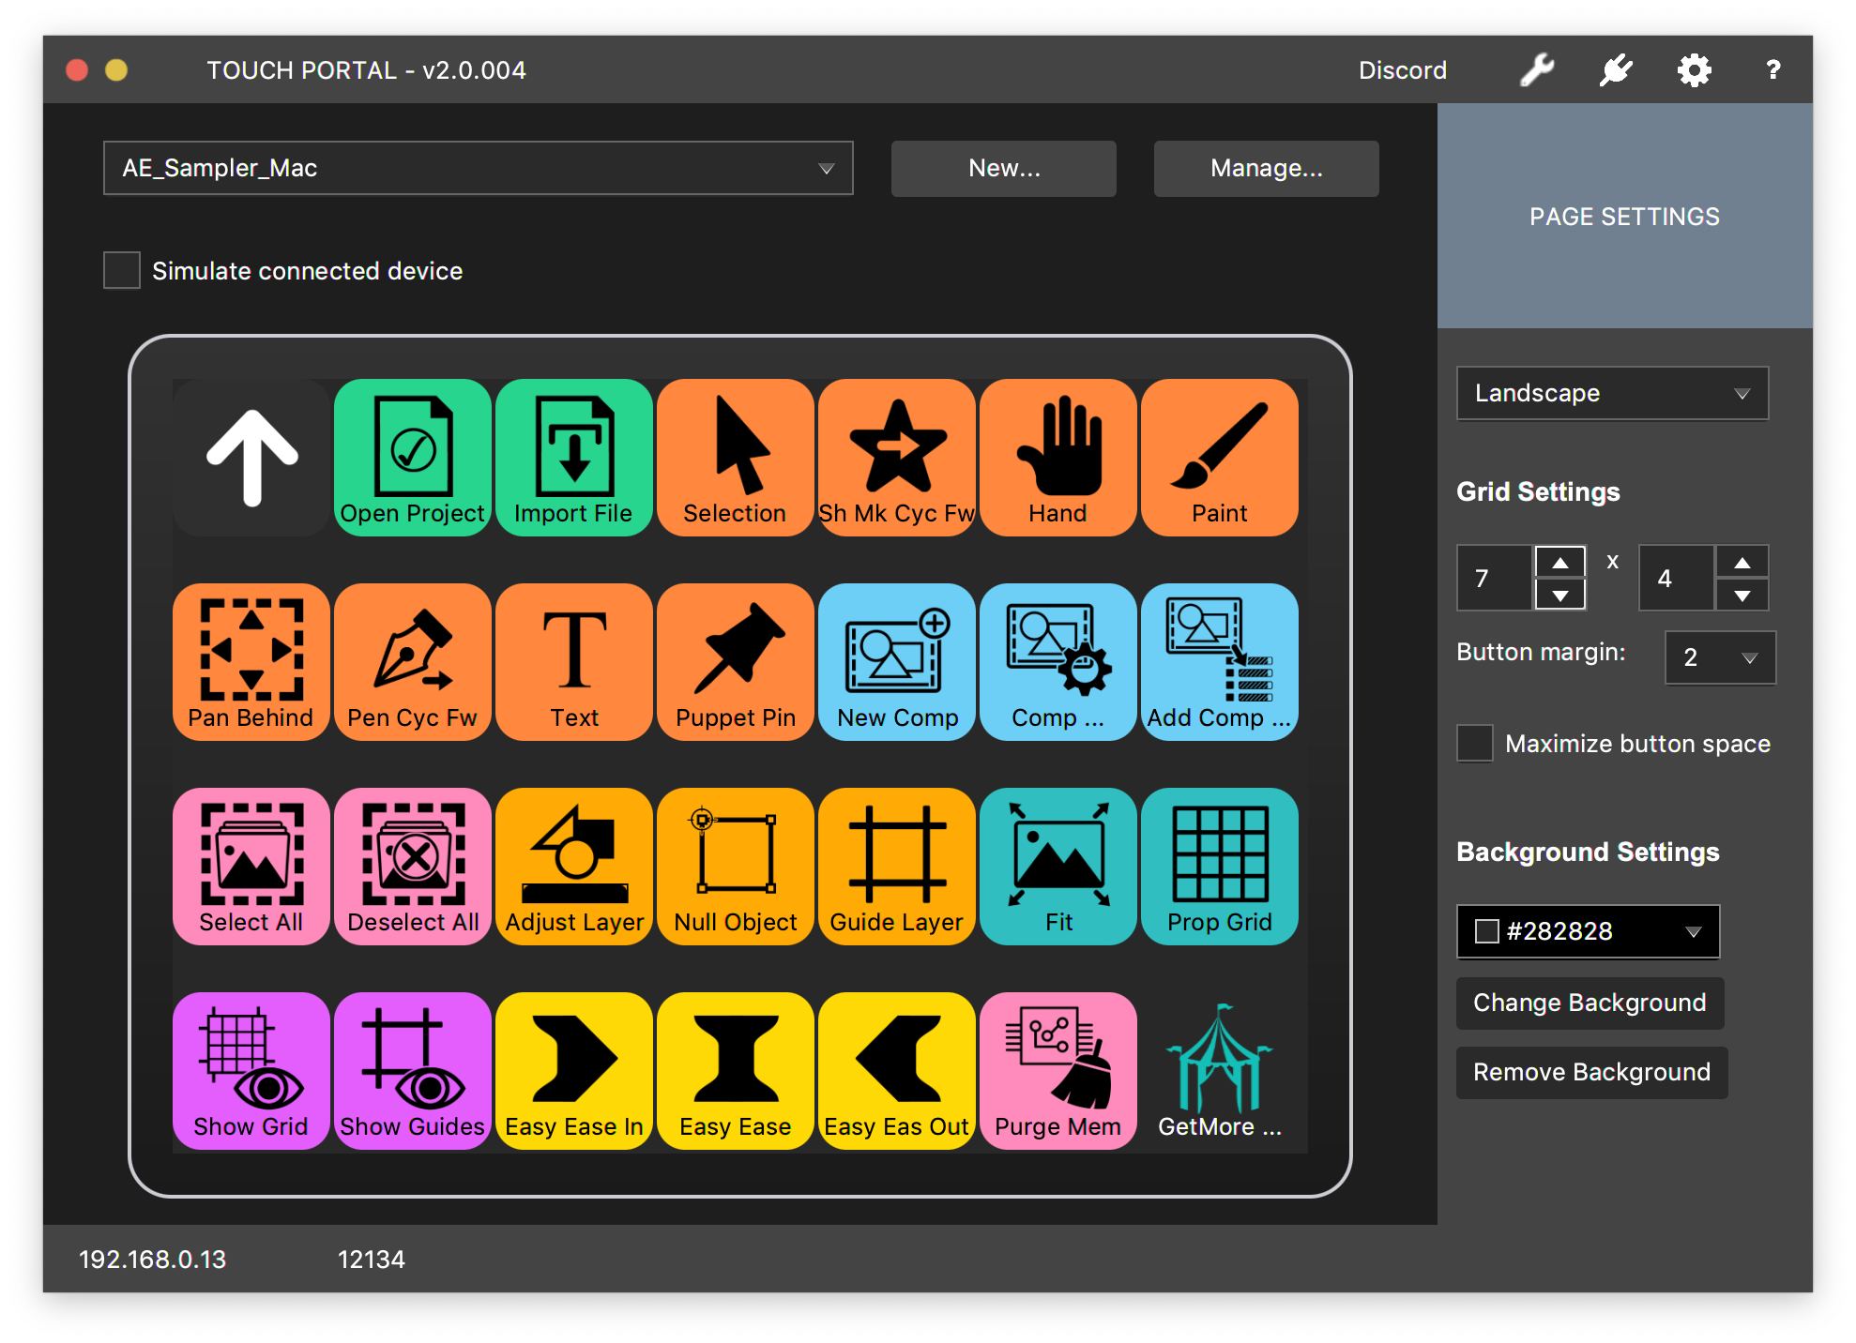This screenshot has width=1856, height=1343.
Task: Enable Simulate connected device
Action: coord(121,270)
